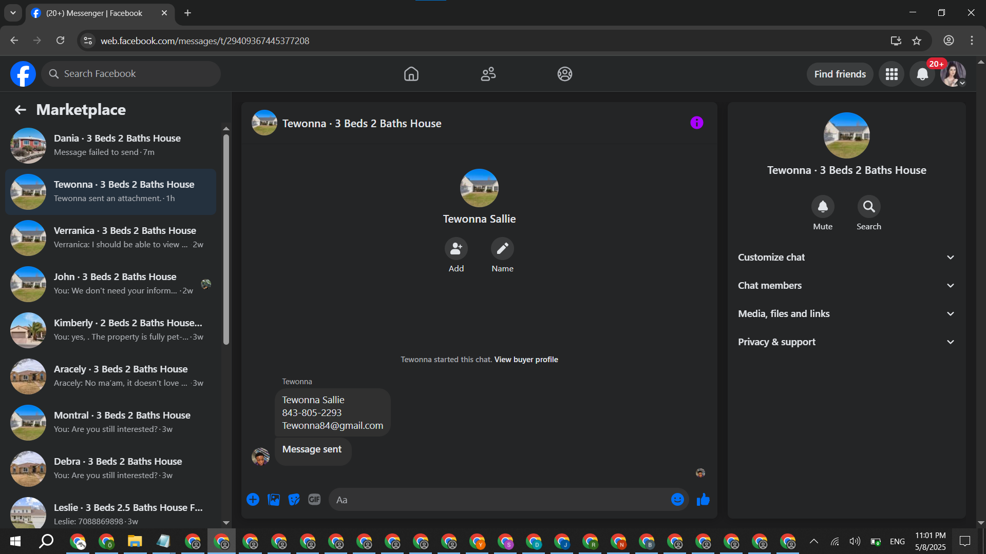Open Dania 3 Beds 2 Baths House chat
The height and width of the screenshot is (554, 986).
click(110, 146)
